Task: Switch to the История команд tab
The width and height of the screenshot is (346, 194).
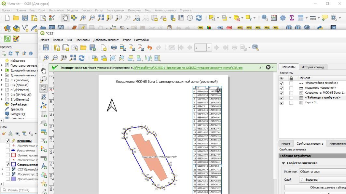Action: (x=312, y=67)
